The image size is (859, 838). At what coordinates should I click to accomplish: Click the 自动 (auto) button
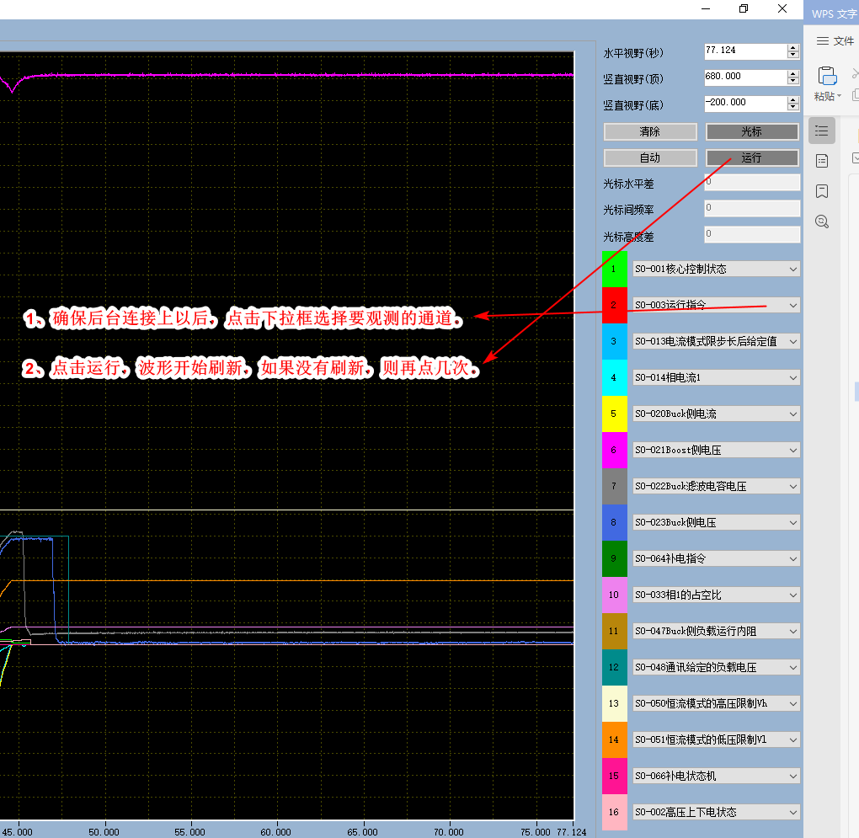(x=650, y=157)
